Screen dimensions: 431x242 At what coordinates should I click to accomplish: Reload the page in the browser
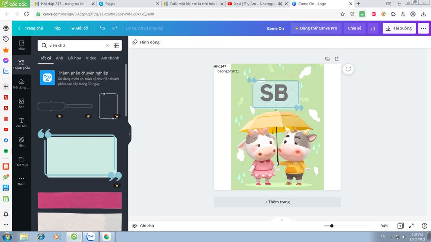[x=27, y=14]
